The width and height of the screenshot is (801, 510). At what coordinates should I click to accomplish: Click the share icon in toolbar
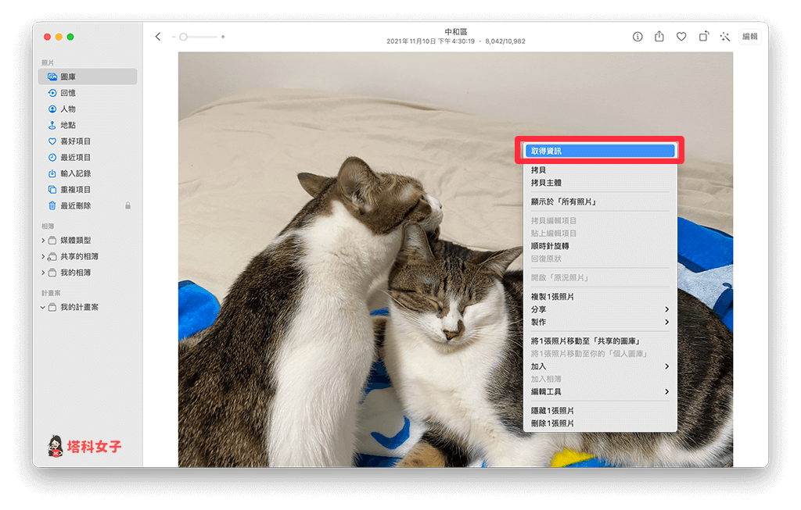click(x=659, y=36)
